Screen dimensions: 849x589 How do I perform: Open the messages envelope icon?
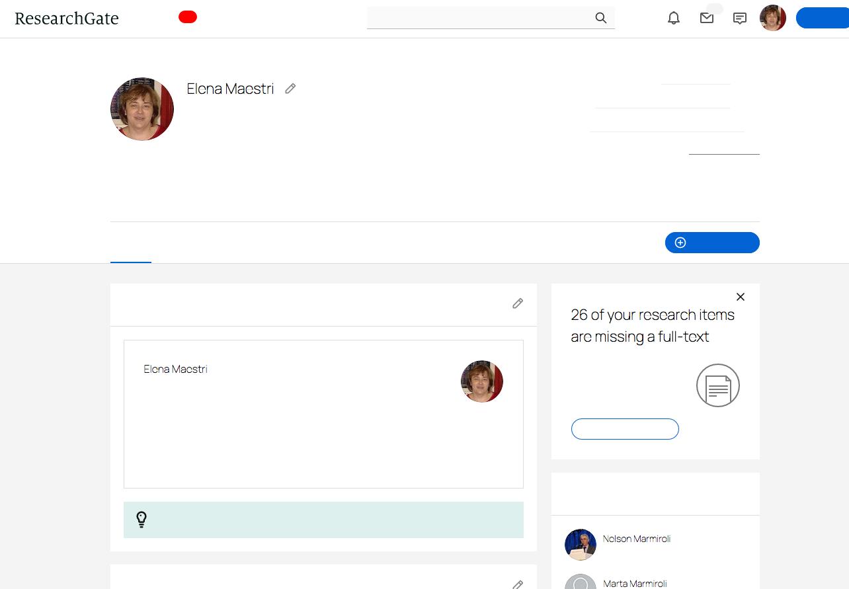click(x=707, y=18)
